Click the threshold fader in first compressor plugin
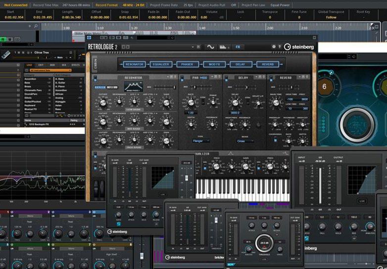 [187, 178]
